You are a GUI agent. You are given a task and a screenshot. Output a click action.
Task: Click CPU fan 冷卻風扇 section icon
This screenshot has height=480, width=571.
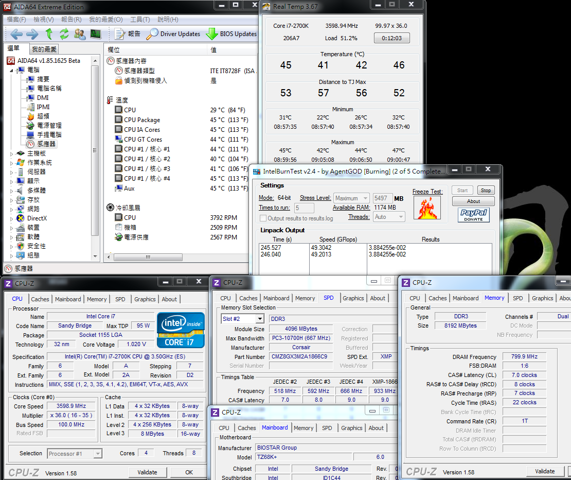(110, 208)
